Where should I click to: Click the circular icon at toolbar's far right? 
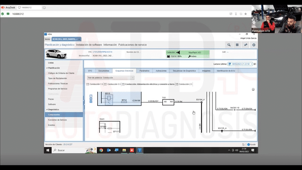pos(254,45)
